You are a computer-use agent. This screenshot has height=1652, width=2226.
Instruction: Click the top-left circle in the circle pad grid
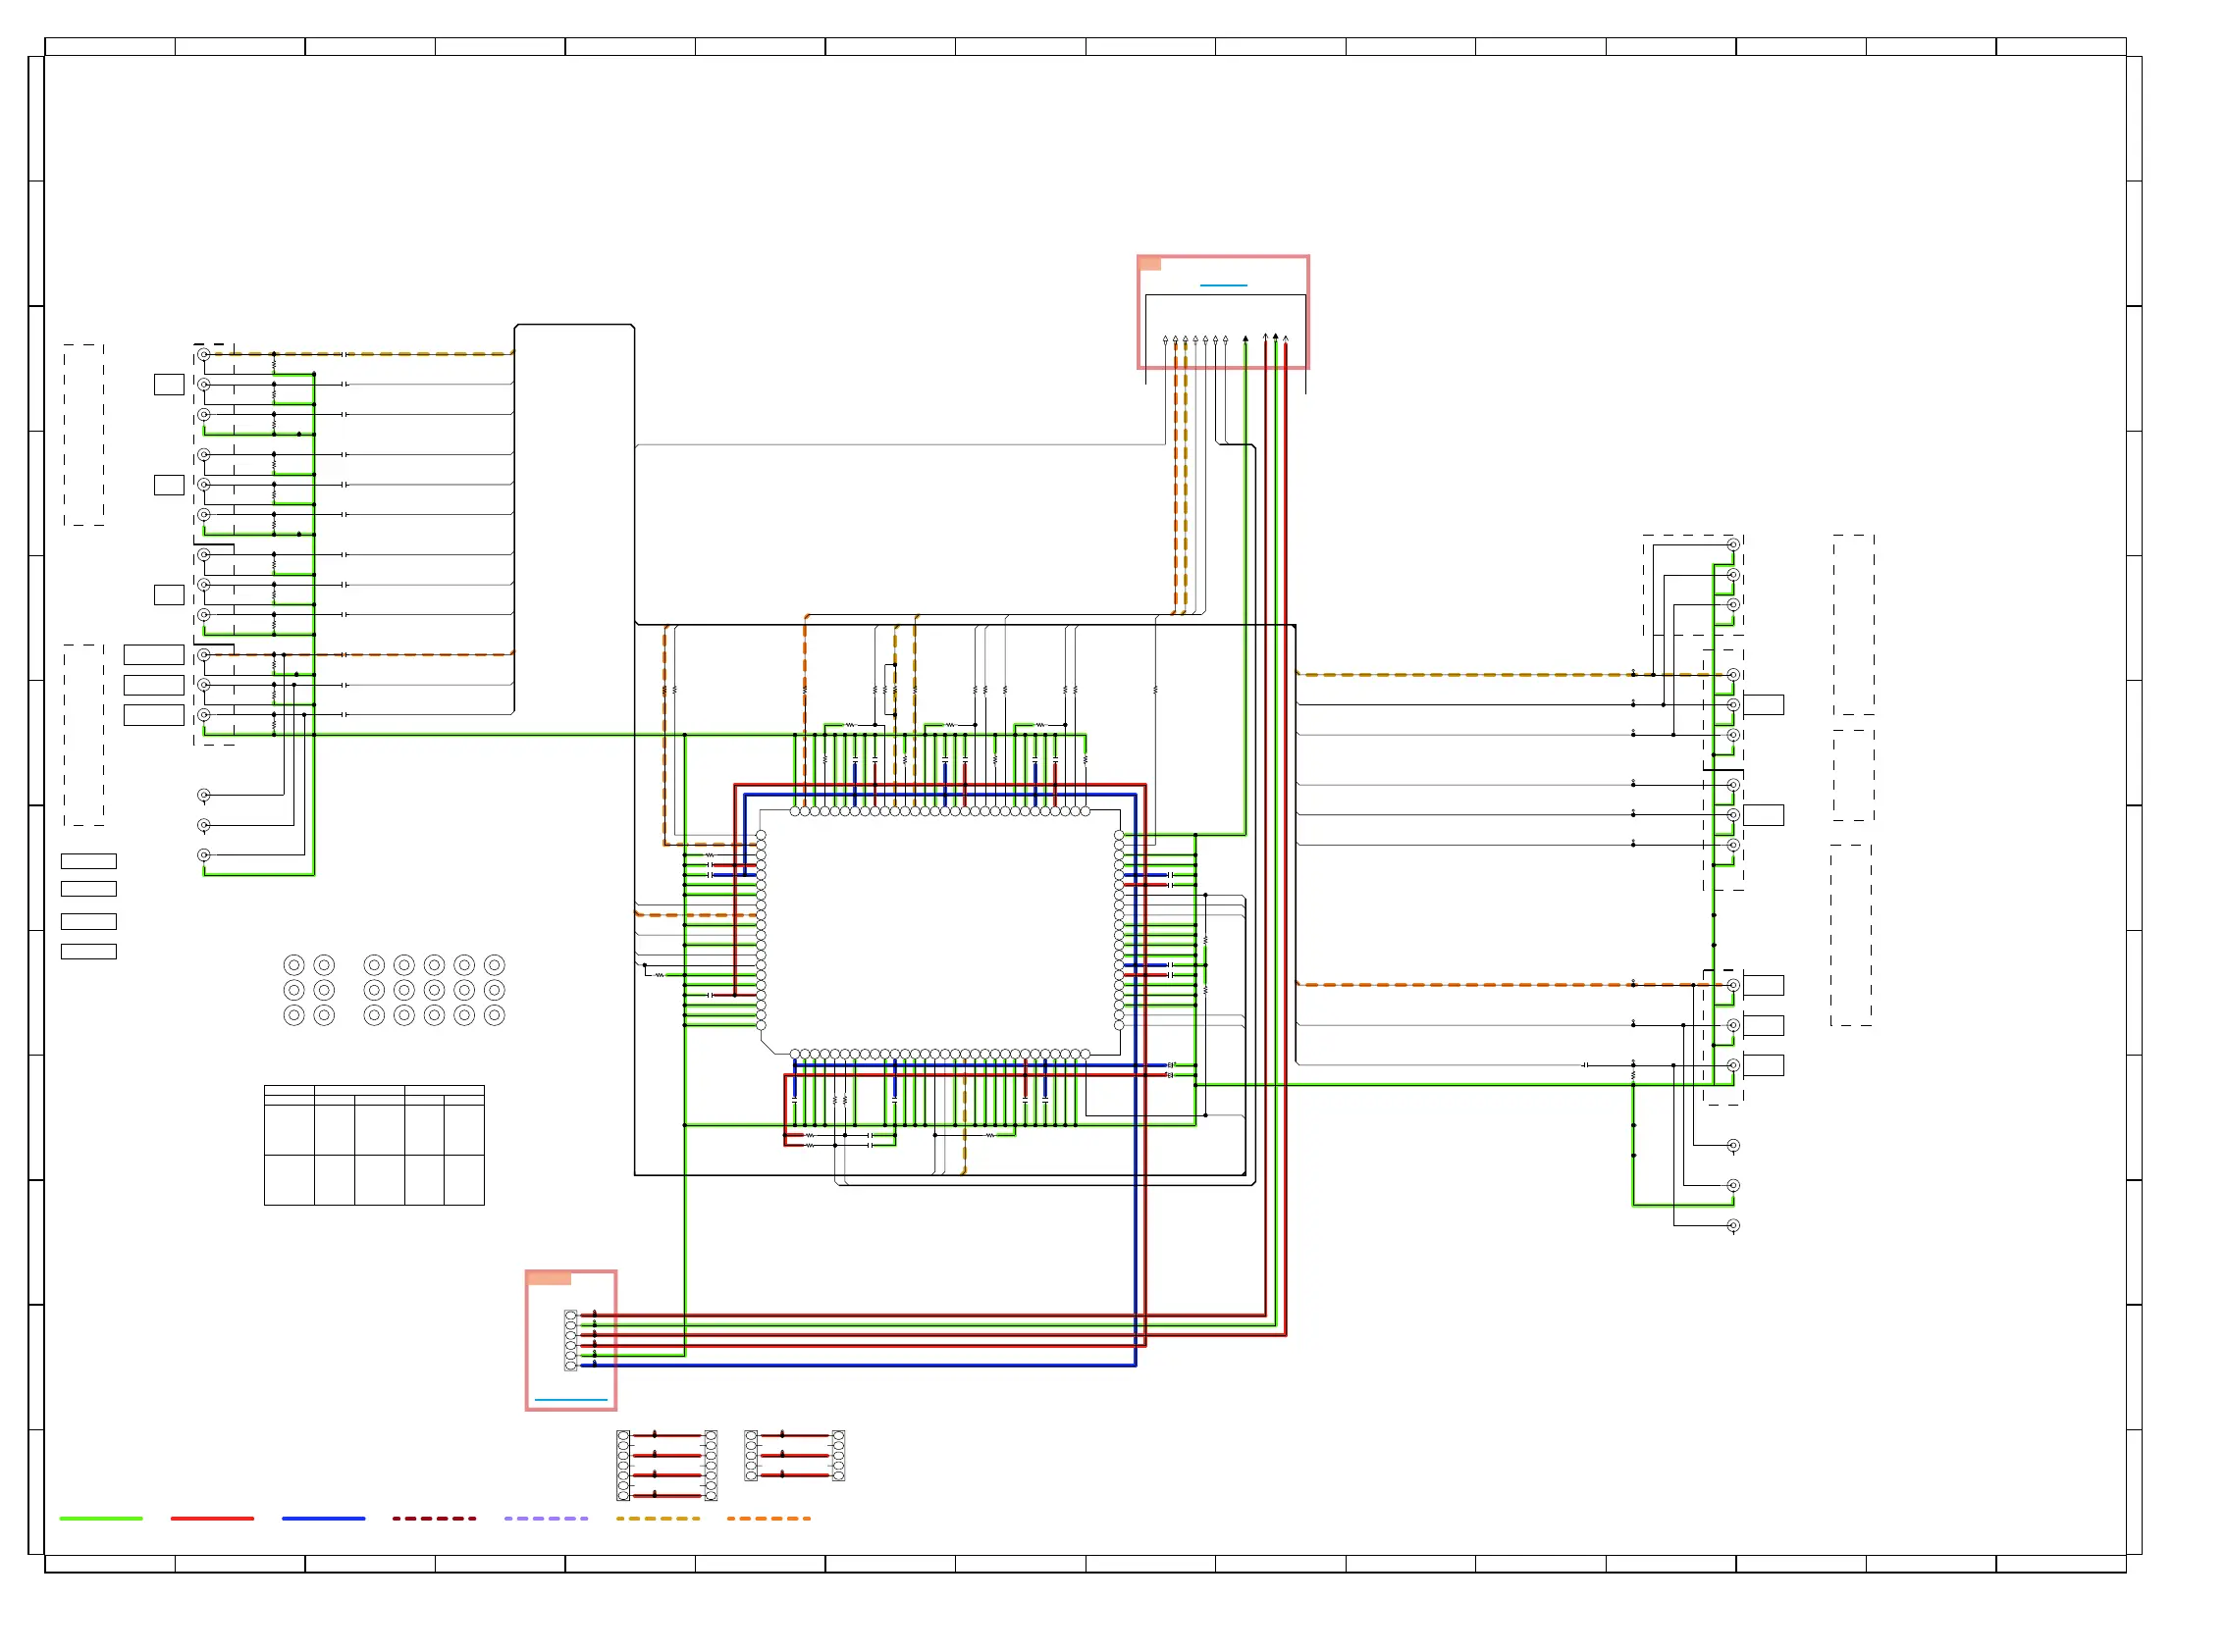[293, 965]
